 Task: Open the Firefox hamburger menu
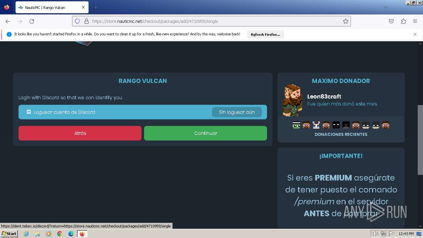[415, 21]
